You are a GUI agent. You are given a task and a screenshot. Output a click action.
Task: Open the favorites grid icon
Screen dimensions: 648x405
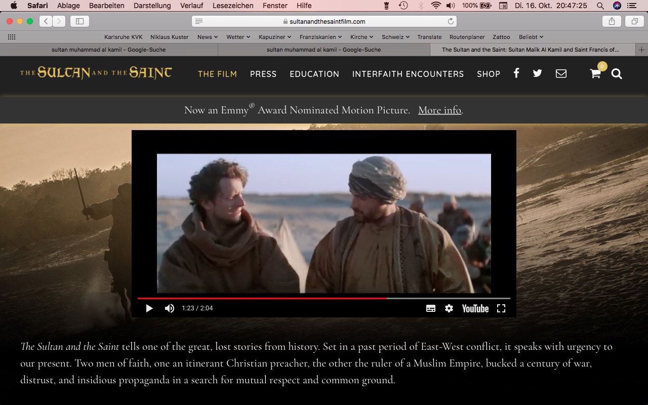pyautogui.click(x=12, y=37)
